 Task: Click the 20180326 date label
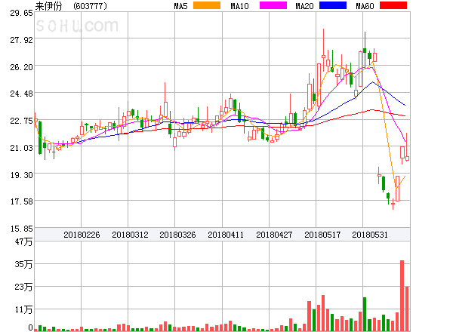(177, 235)
